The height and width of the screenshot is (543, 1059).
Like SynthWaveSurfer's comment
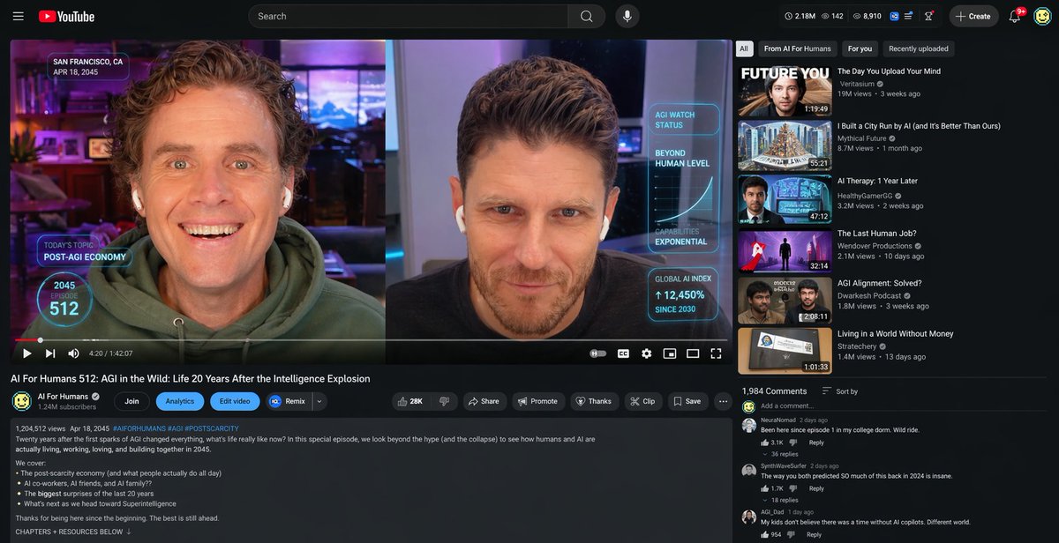click(x=766, y=488)
